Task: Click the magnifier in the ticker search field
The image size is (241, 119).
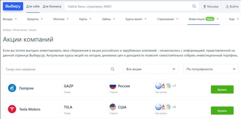Action: (x=113, y=69)
